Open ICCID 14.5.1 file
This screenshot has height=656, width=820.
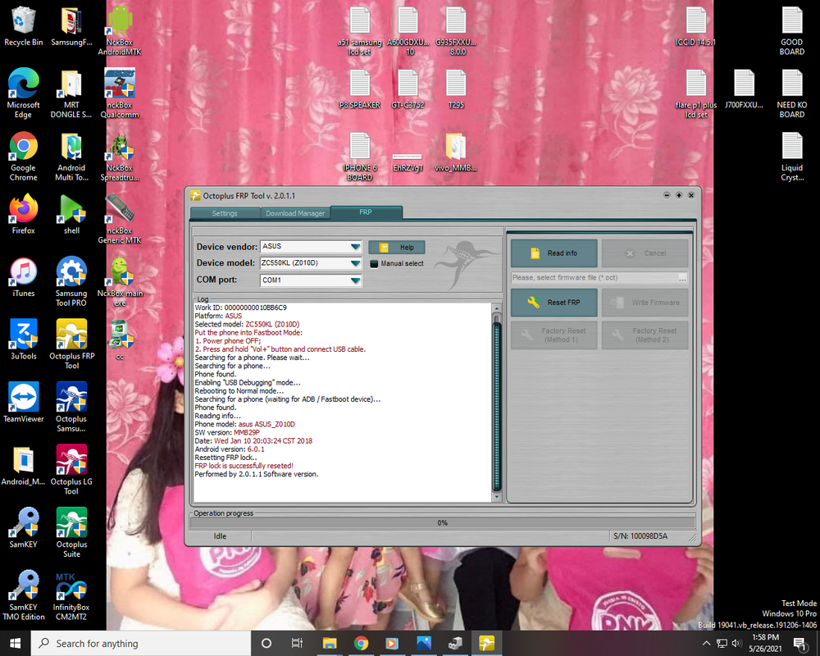tap(695, 26)
